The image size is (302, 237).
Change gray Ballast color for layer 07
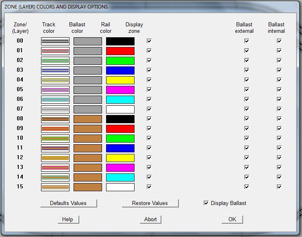click(88, 109)
